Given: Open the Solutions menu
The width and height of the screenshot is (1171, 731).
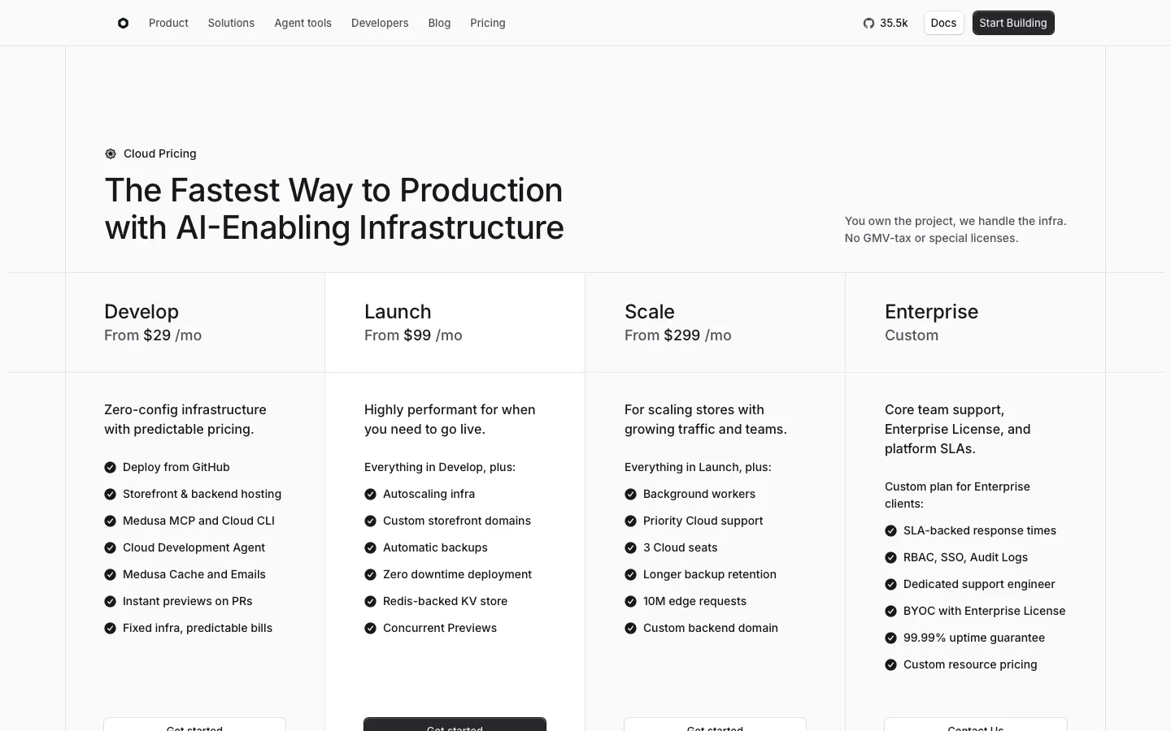Looking at the screenshot, I should [x=231, y=23].
